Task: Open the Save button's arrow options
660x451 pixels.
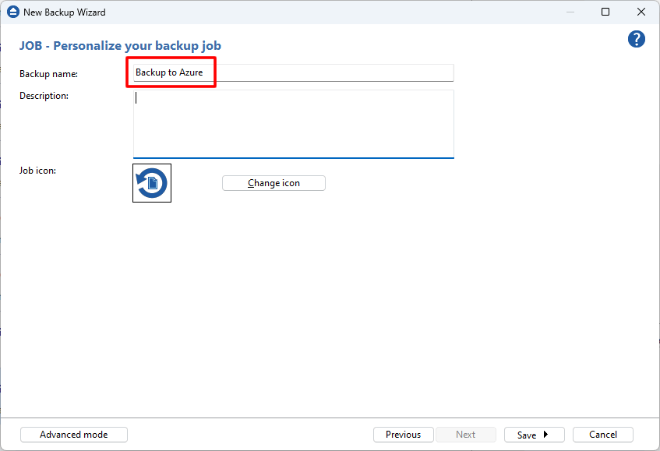Action: tap(545, 434)
